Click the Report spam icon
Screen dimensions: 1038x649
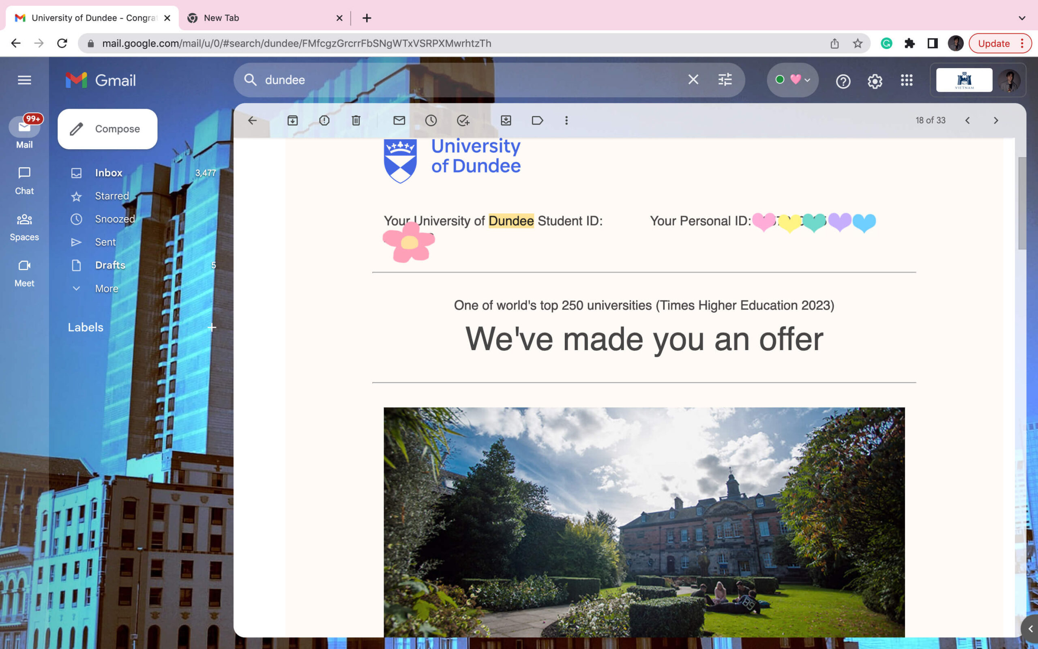pyautogui.click(x=324, y=120)
